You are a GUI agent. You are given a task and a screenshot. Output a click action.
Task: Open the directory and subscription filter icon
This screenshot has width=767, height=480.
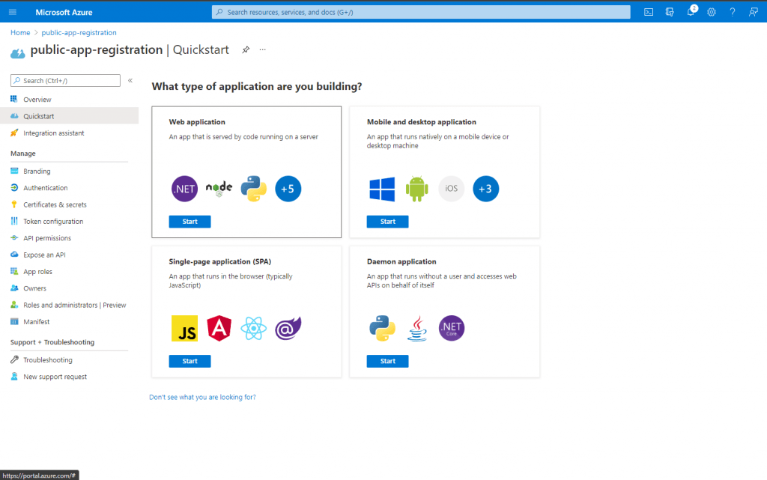[670, 12]
